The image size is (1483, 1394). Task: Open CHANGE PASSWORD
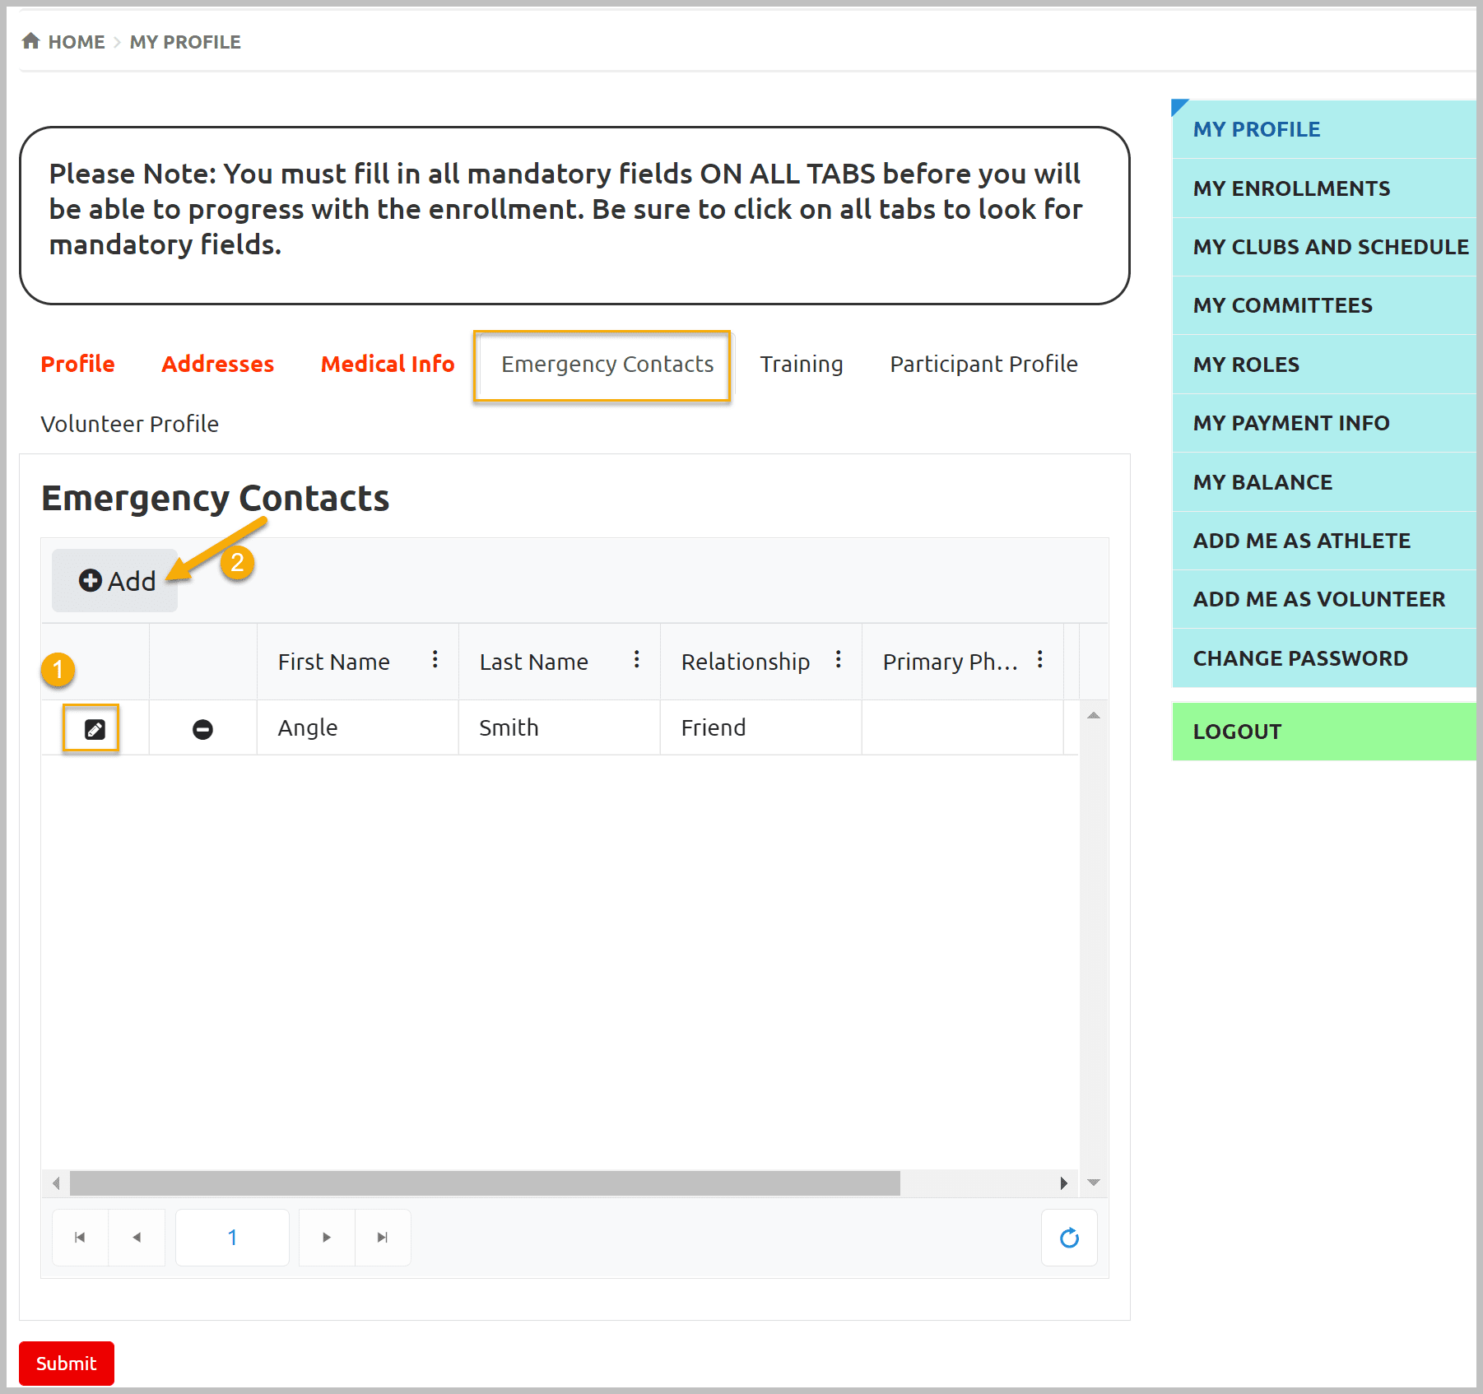point(1323,658)
